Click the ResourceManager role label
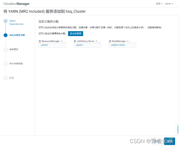 point(50,41)
